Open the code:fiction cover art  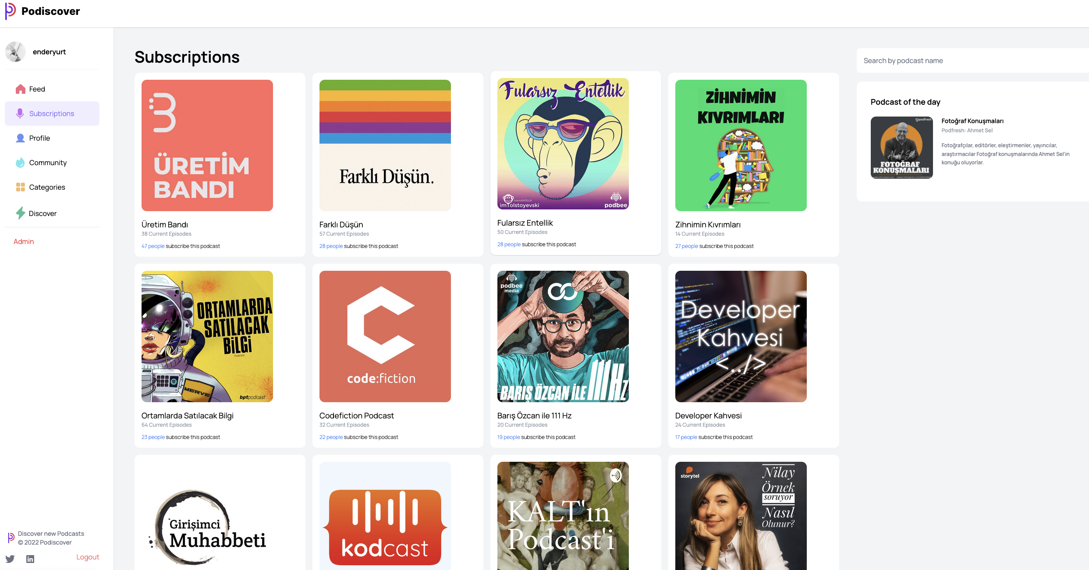coord(385,336)
